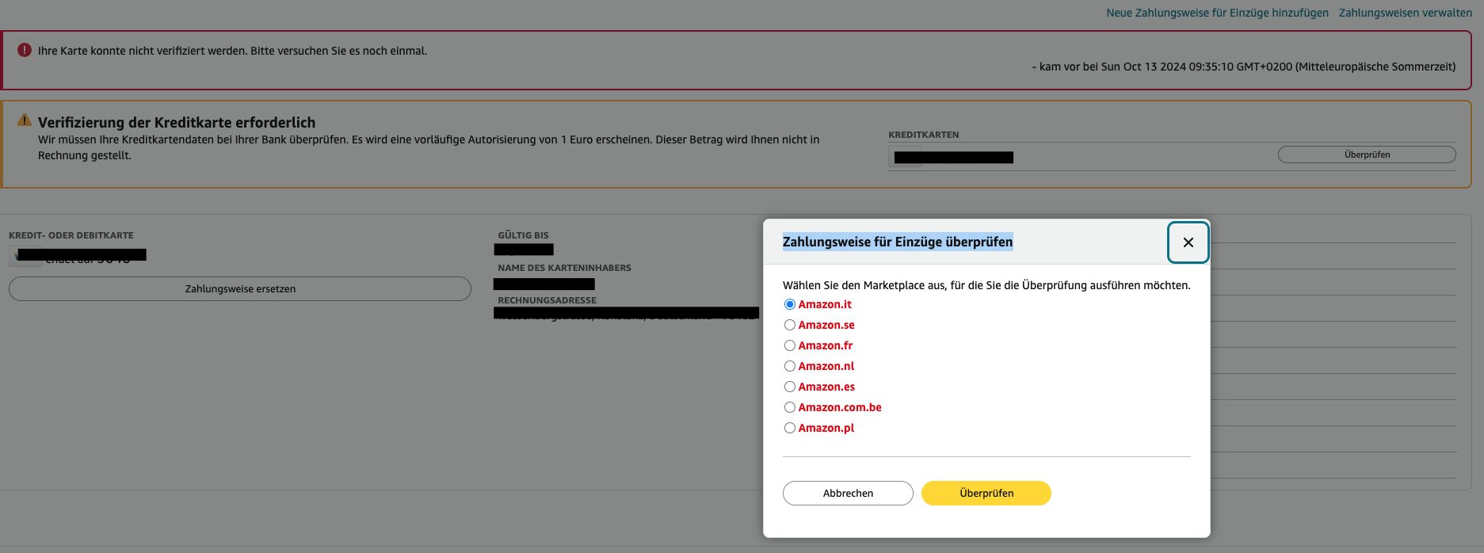Click the Amazon.com.be label text
The height and width of the screenshot is (553, 1484).
(840, 407)
